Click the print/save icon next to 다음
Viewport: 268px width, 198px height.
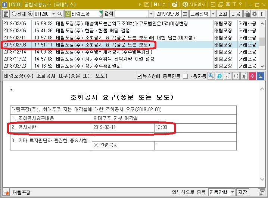pos(247,14)
